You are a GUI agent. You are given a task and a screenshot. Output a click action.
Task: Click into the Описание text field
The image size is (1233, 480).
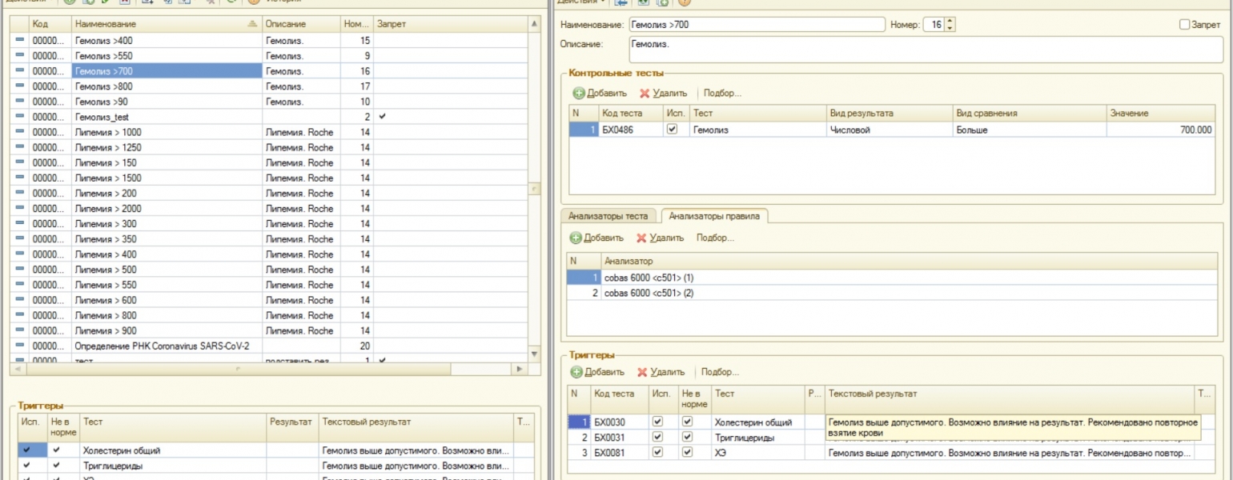pos(927,50)
